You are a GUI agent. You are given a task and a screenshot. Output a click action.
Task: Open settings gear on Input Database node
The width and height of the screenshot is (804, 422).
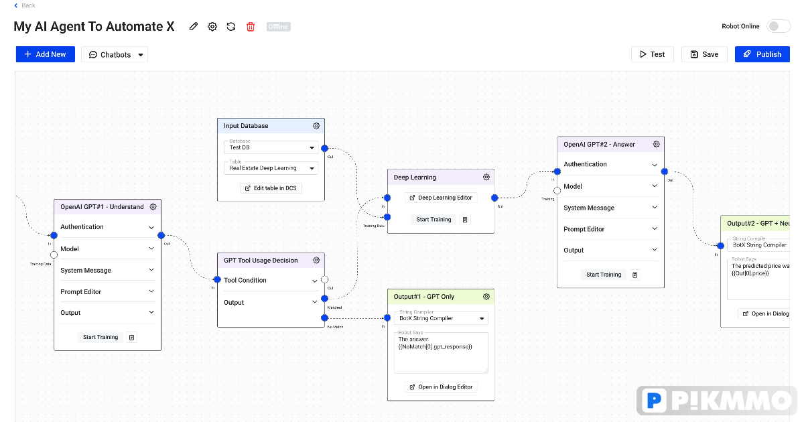[316, 126]
